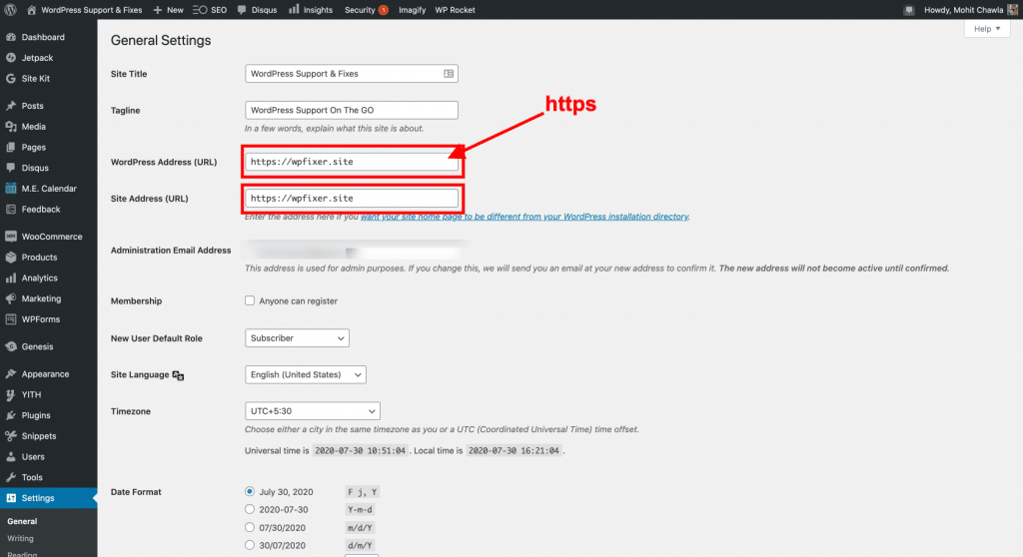The image size is (1023, 557).
Task: Click the Dashboard sidebar icon
Action: 11,37
